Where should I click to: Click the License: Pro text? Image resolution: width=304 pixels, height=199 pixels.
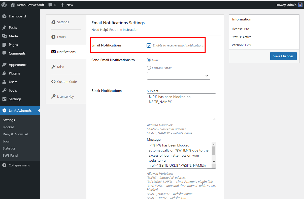[240, 29]
